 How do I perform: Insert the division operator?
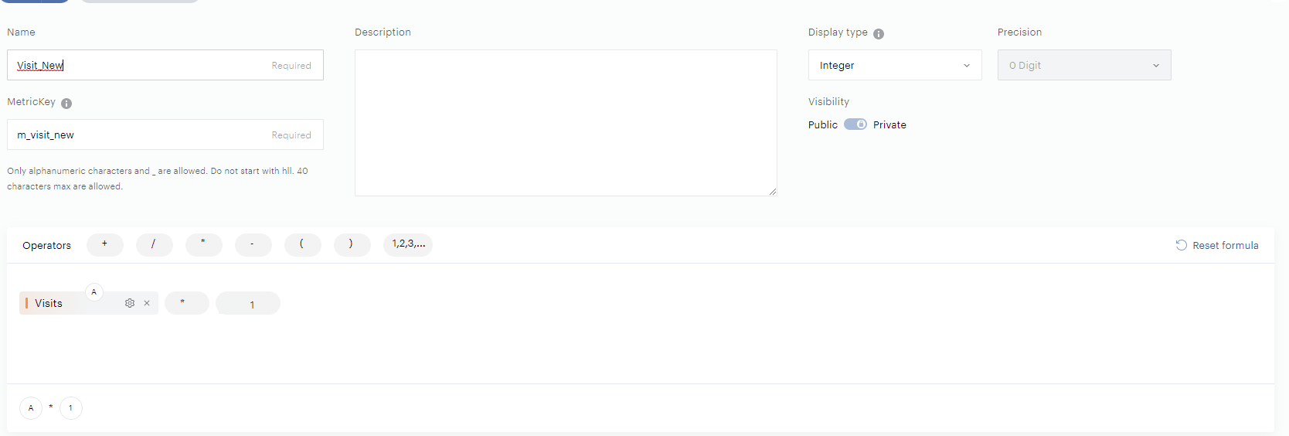[154, 244]
